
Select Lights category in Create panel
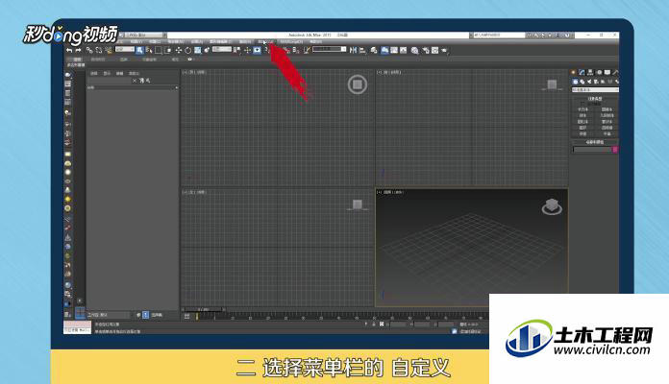589,82
